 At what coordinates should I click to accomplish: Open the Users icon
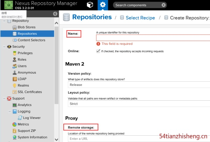coord(15,66)
